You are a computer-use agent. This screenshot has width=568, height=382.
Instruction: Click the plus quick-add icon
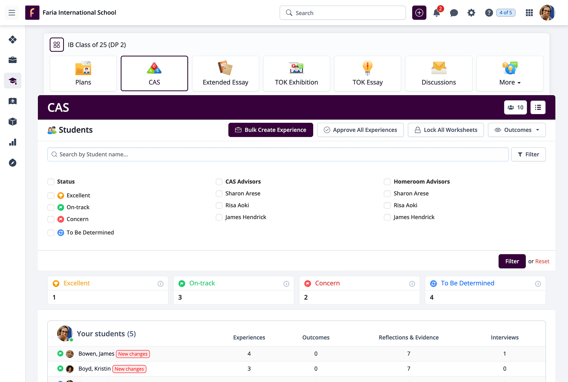[419, 13]
